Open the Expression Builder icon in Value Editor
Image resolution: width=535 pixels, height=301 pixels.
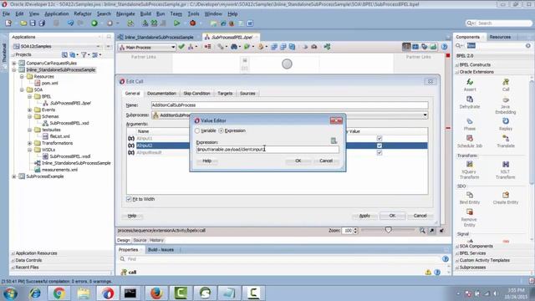[x=334, y=140]
